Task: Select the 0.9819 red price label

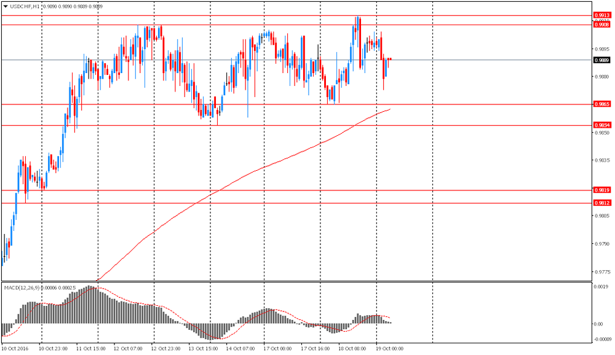Action: 601,190
